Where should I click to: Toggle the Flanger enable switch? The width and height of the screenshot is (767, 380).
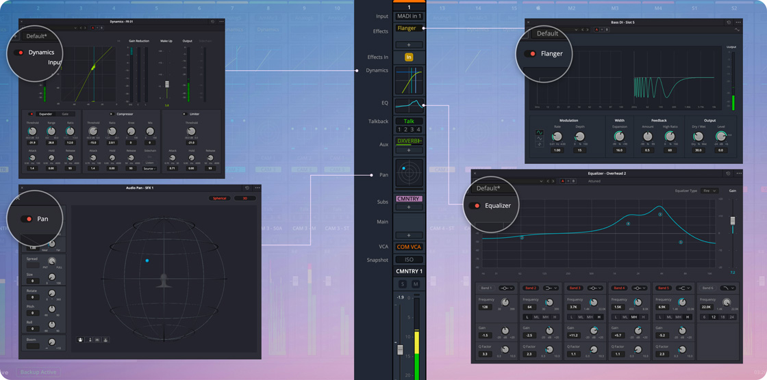pos(531,54)
